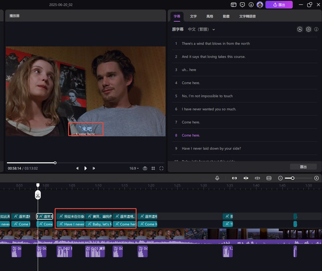Click the rounded-box icon left of zoom out
Image resolution: width=322 pixels, height=271 pixels.
coord(269,178)
